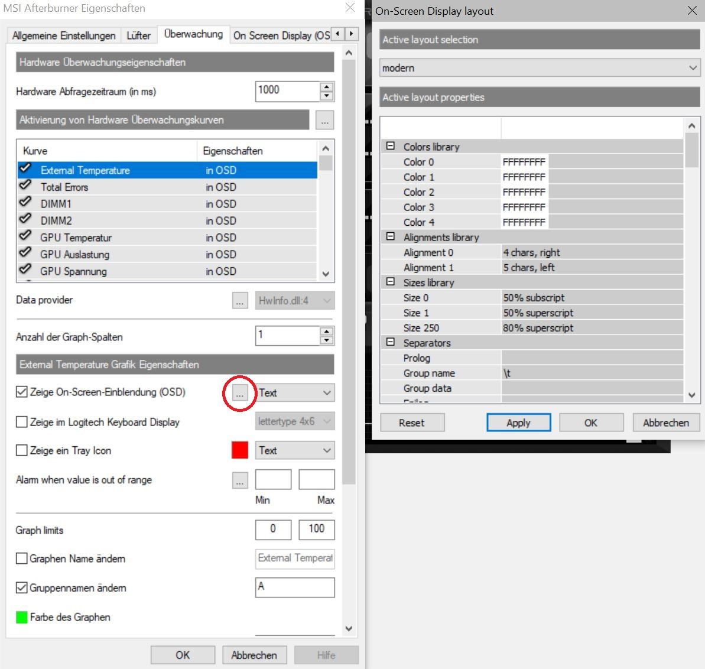Uncheck Zeige On-Screen-Einblendung (OSD)
Image resolution: width=705 pixels, height=669 pixels.
[x=22, y=392]
